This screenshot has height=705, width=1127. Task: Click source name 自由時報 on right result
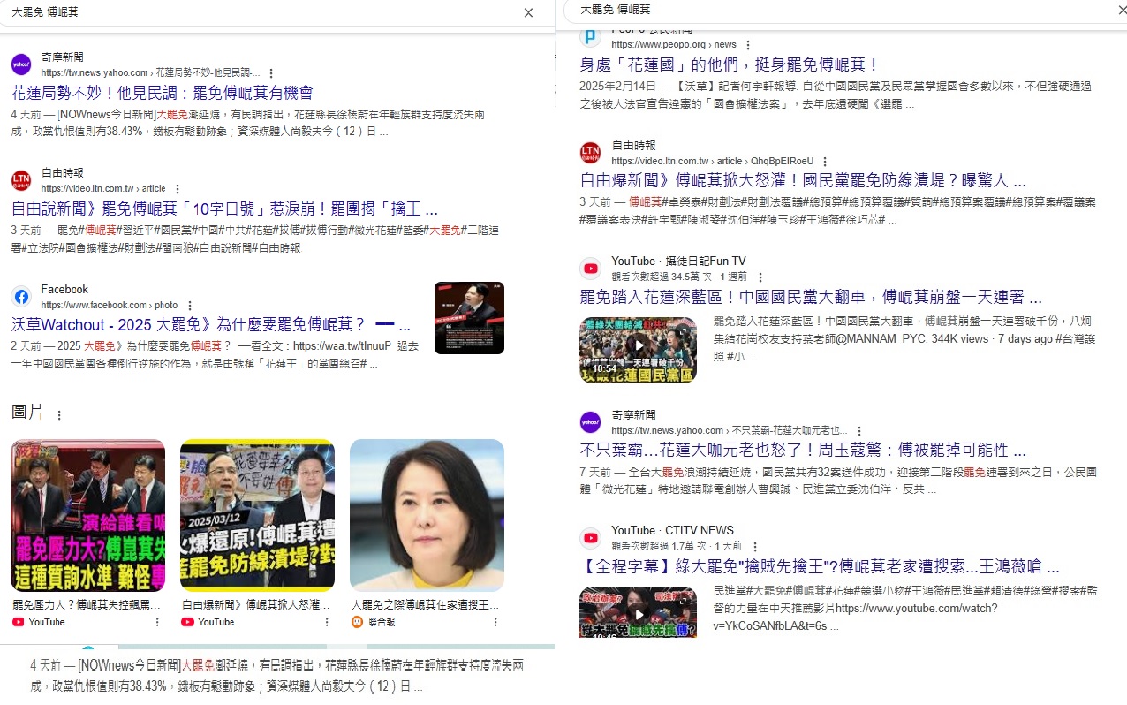click(x=633, y=146)
